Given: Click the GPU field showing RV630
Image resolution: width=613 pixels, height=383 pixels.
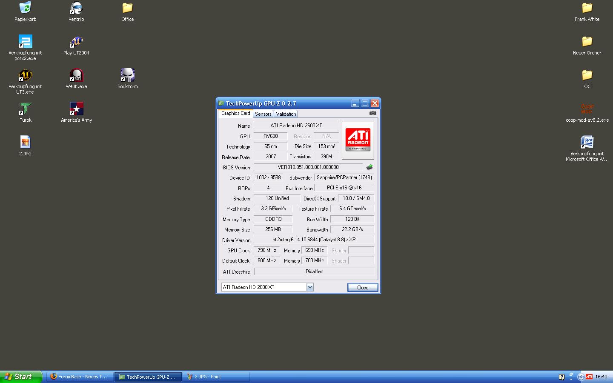Looking at the screenshot, I should 270,136.
